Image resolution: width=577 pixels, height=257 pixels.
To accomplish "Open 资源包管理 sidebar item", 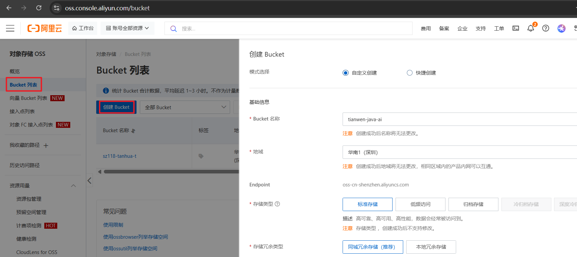I will click(x=29, y=199).
